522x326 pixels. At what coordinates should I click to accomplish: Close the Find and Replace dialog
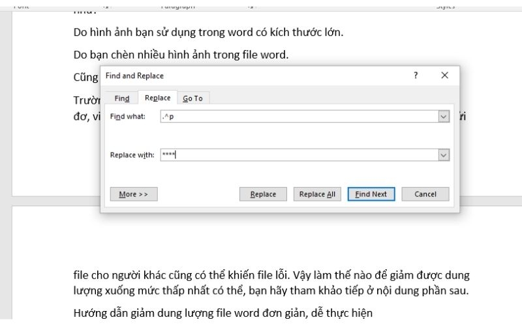tap(444, 75)
